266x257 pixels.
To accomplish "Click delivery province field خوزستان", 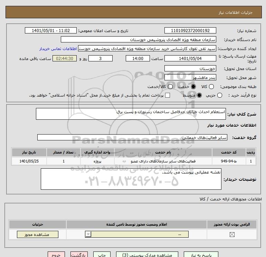I will [190, 68].
